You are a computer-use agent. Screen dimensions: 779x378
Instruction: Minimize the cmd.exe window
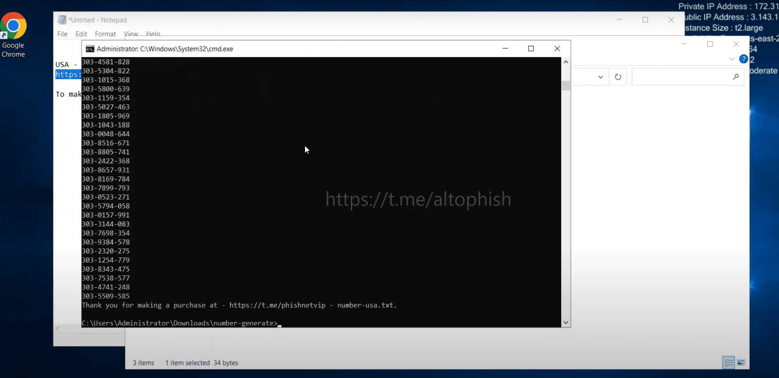click(505, 49)
